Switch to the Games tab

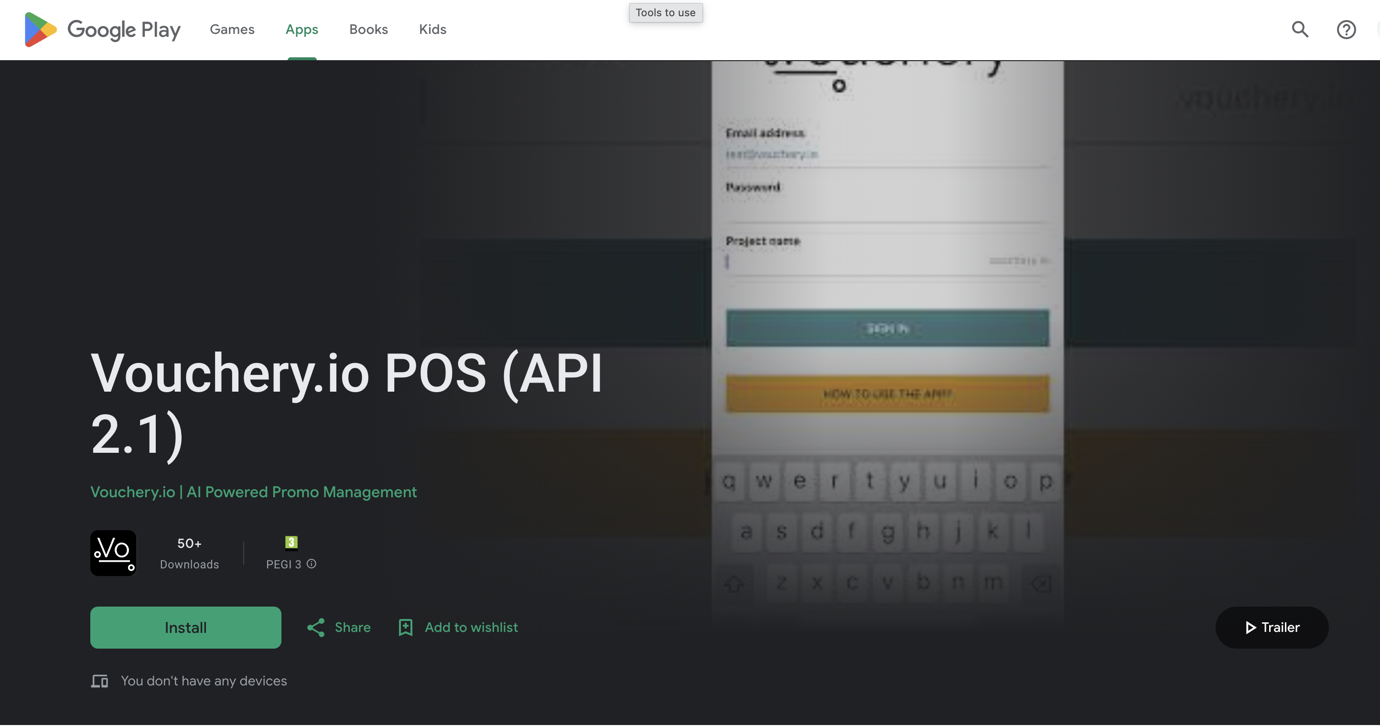(232, 30)
